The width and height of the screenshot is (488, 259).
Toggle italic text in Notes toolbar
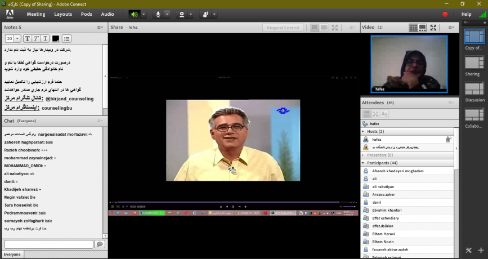point(36,39)
